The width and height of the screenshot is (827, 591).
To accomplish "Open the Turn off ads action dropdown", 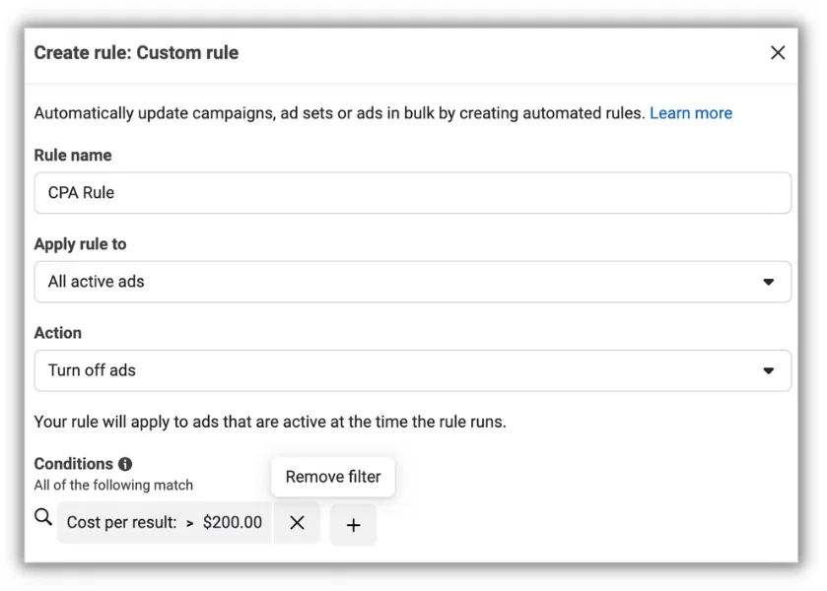I will pos(412,370).
